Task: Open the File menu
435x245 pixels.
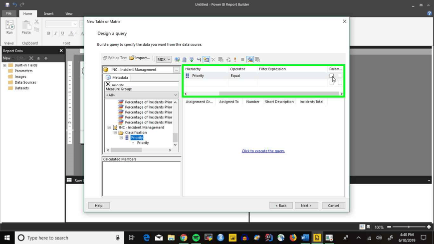Action: 9,13
